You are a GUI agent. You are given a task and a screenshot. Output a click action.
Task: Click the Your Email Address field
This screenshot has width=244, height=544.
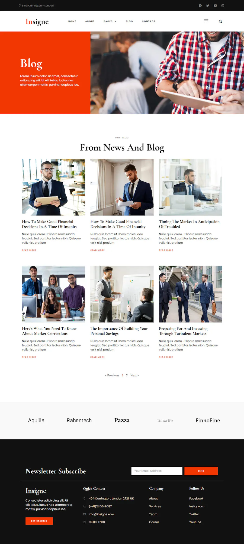(x=157, y=471)
